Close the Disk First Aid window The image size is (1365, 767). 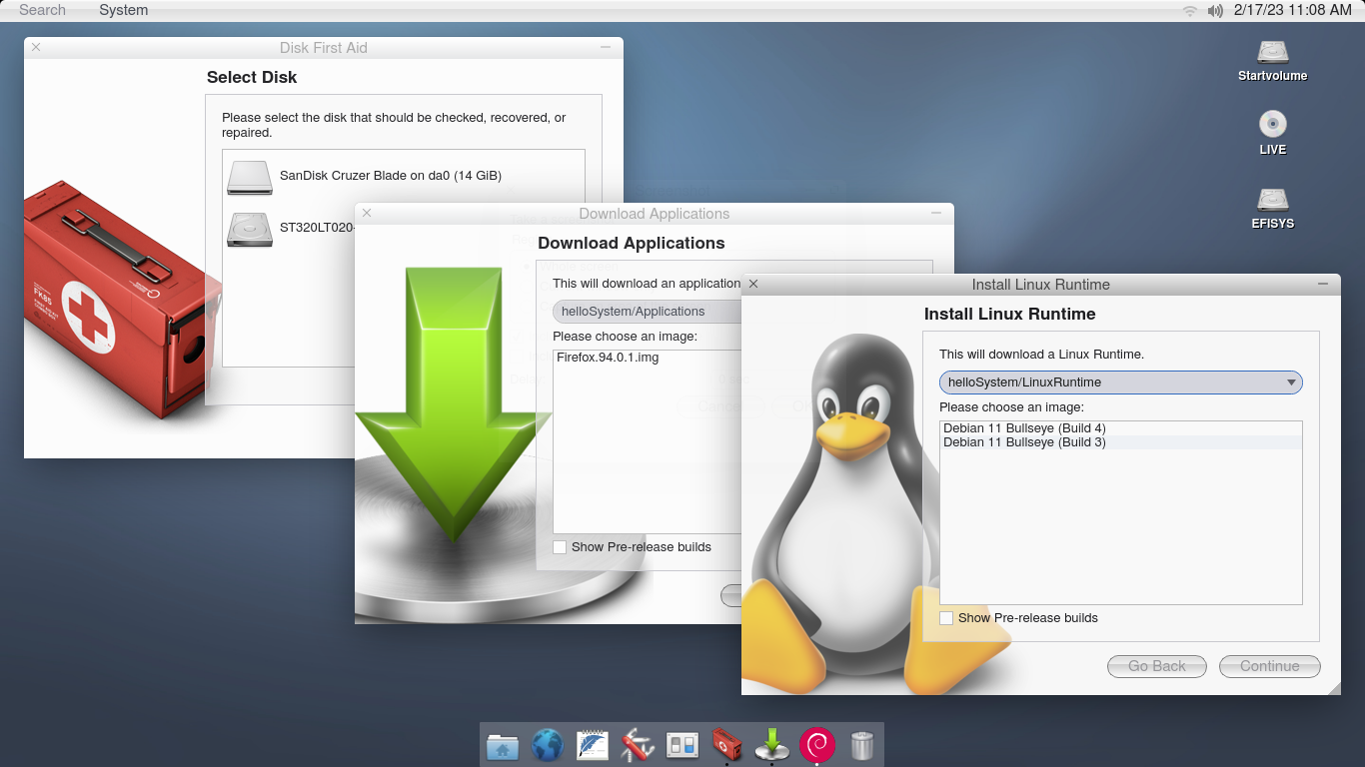click(36, 47)
